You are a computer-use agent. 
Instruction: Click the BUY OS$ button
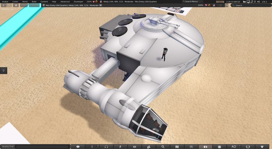pos(220,2)
